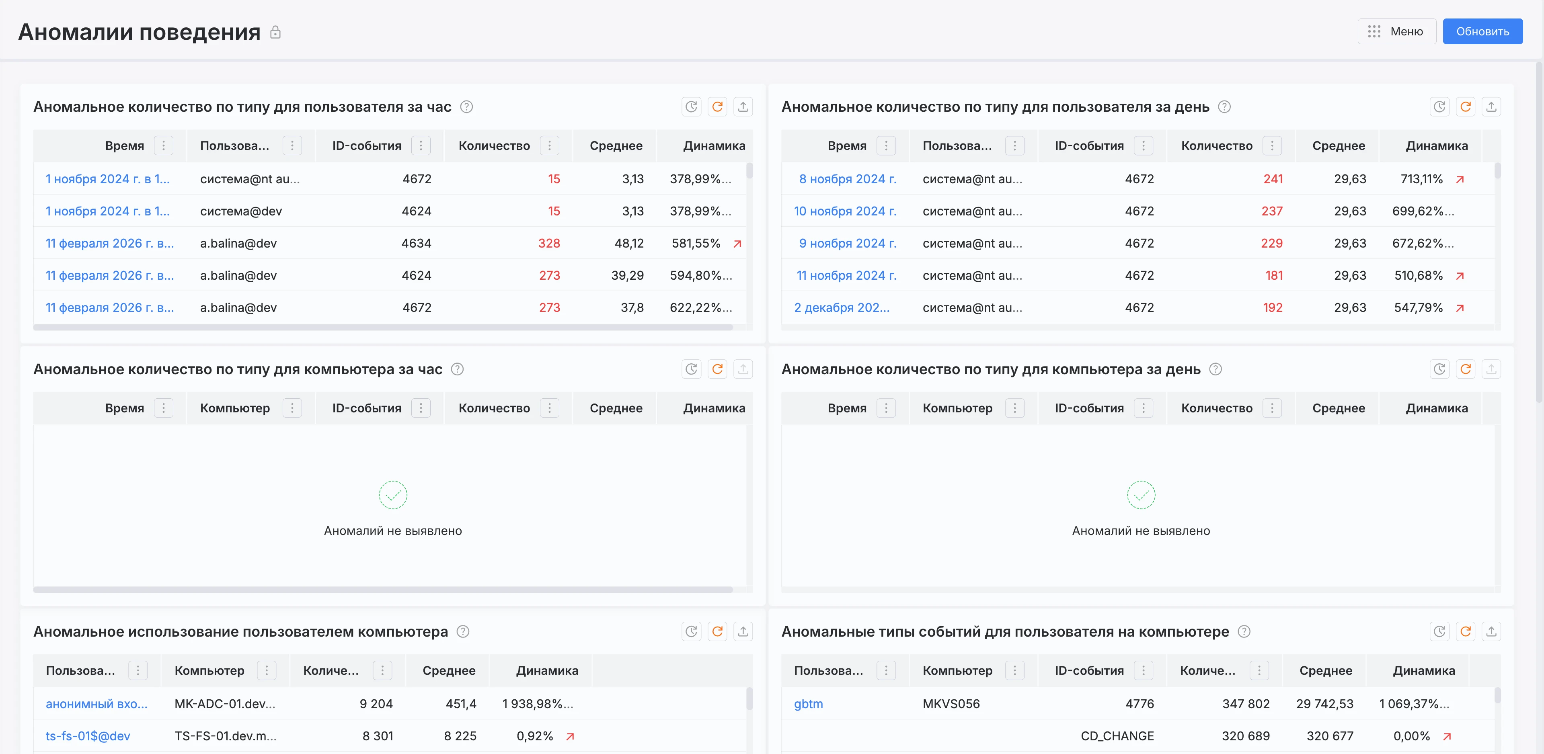Export the anomalous computer usage table
Image resolution: width=1544 pixels, height=754 pixels.
click(743, 632)
